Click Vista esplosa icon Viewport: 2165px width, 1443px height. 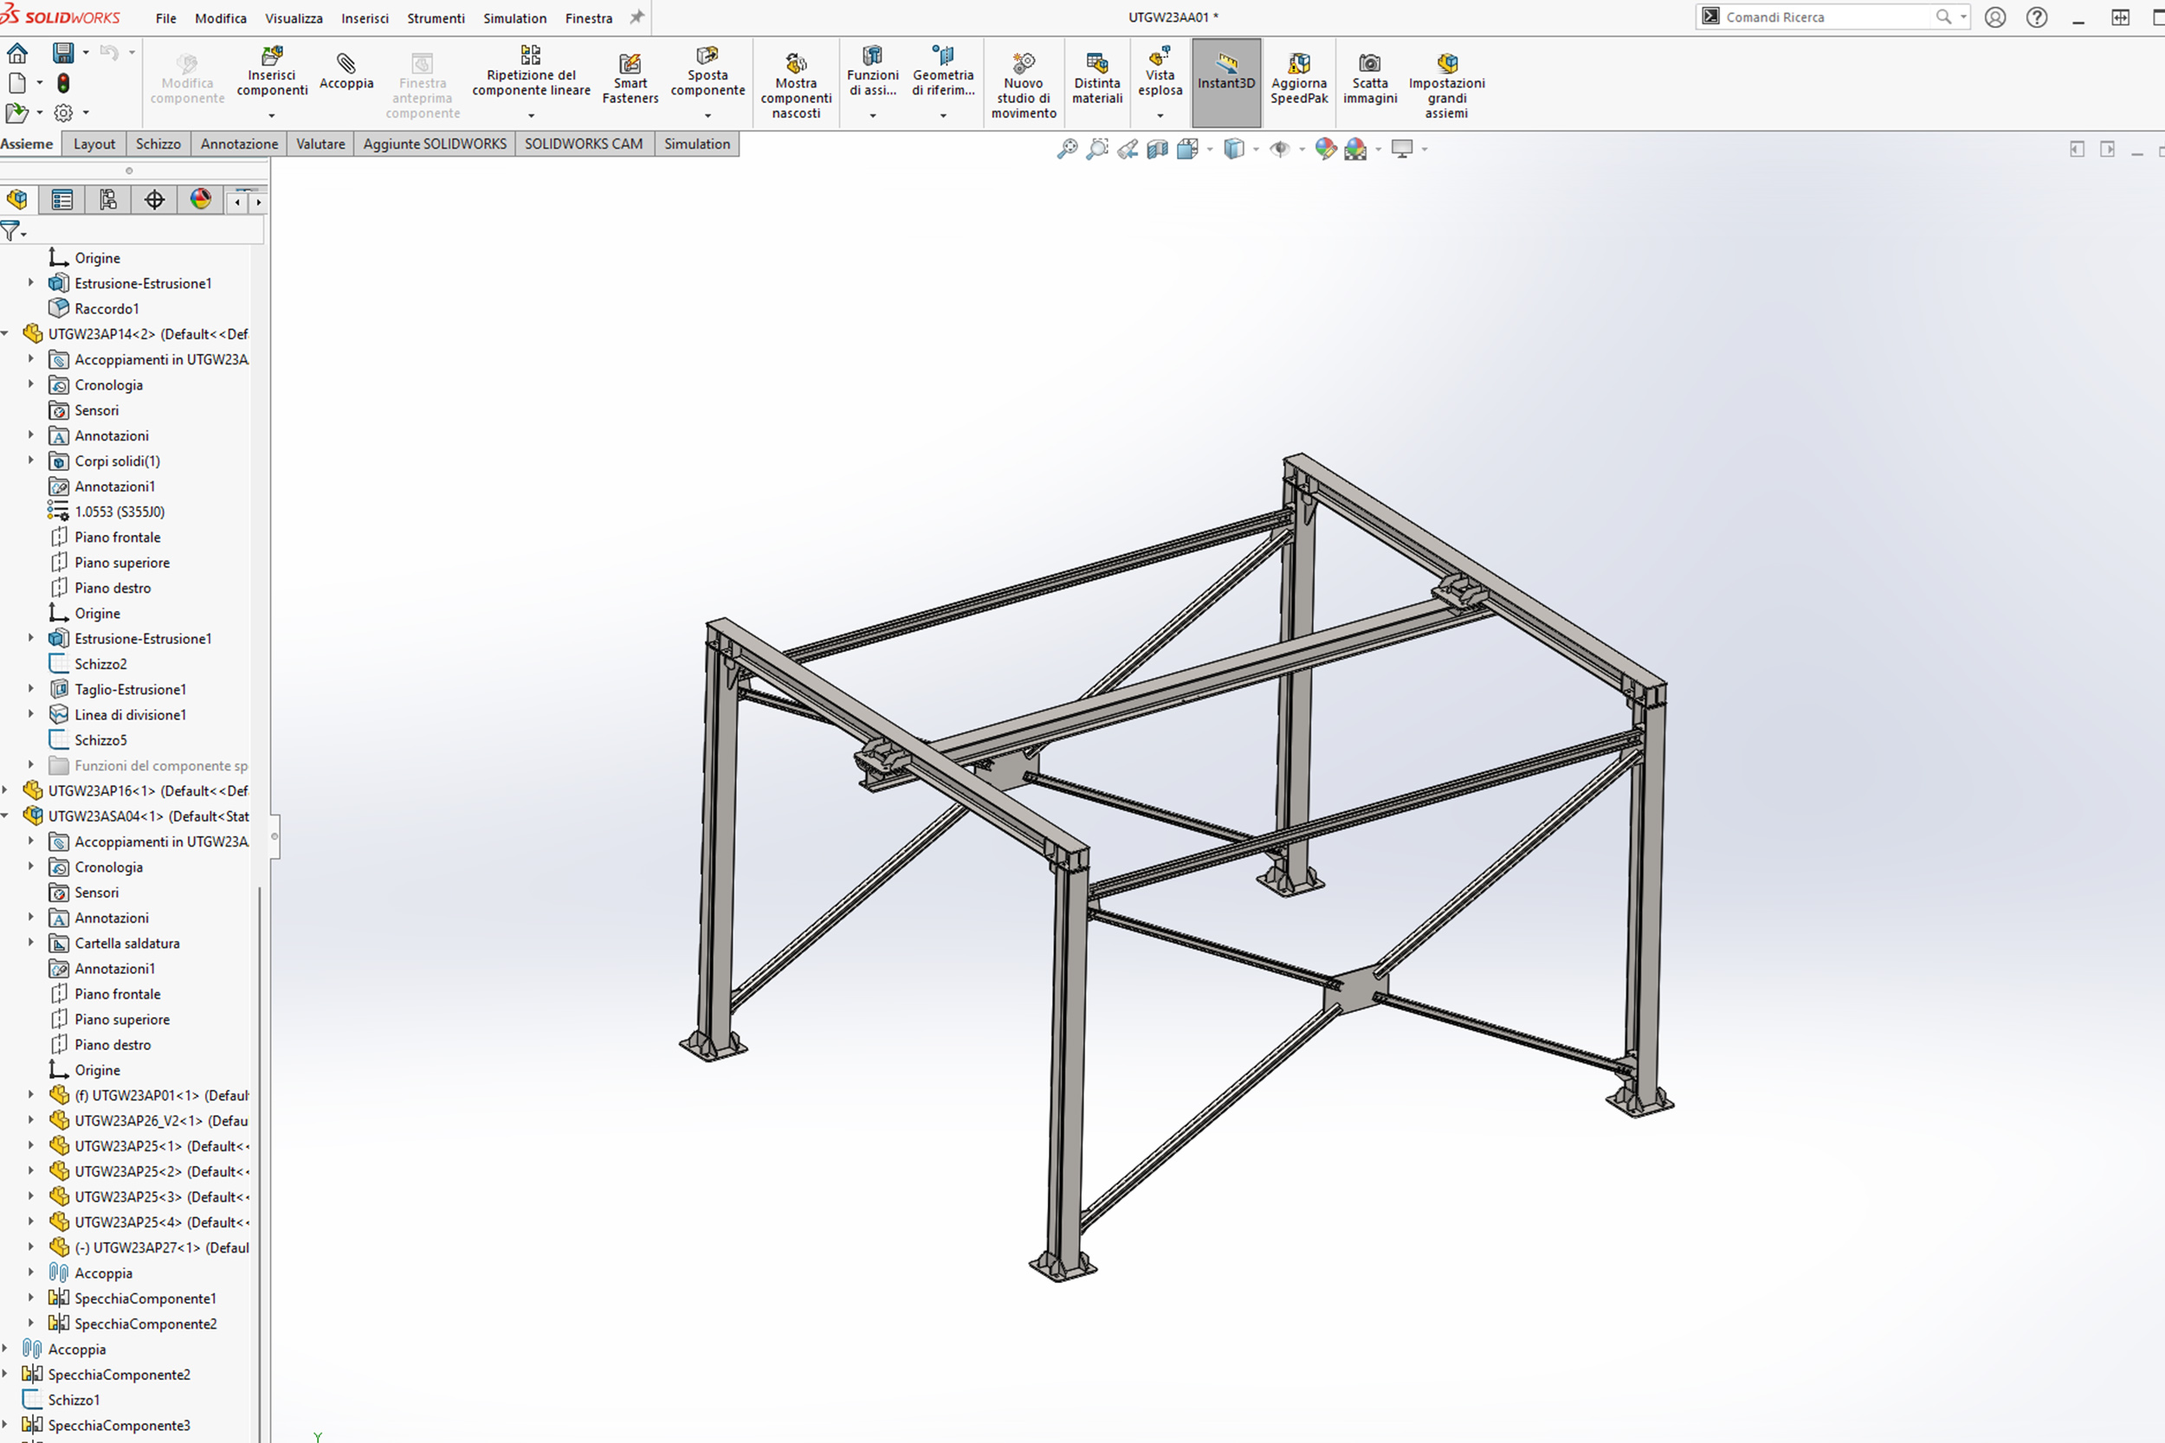[1160, 55]
